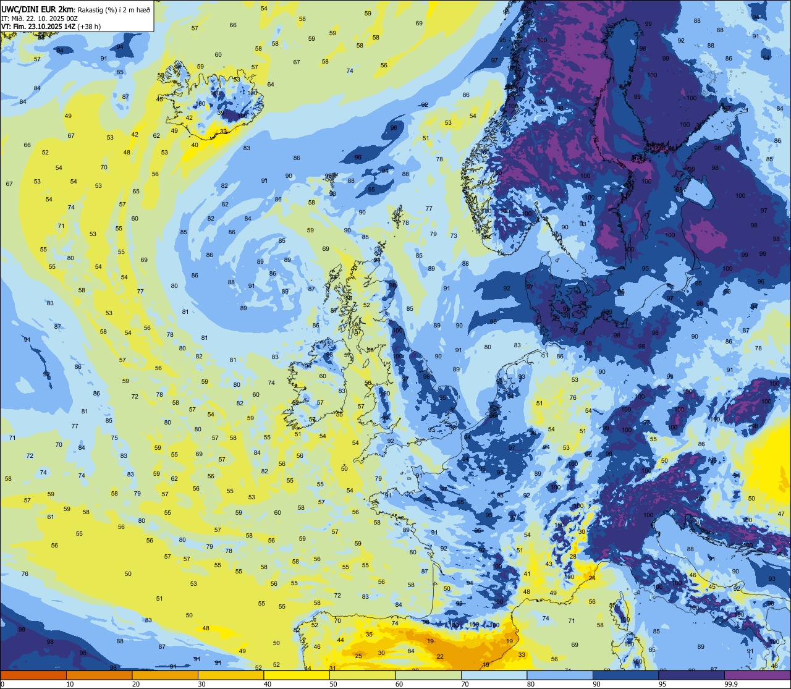The height and width of the screenshot is (689, 791).
Task: Click the 10–20 % orange legend swatch
Action: (99, 675)
